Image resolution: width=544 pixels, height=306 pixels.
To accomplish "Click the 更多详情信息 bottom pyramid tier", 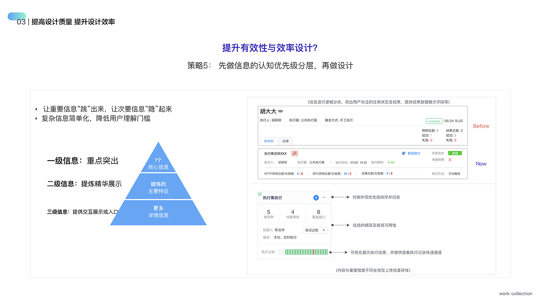I will [159, 212].
